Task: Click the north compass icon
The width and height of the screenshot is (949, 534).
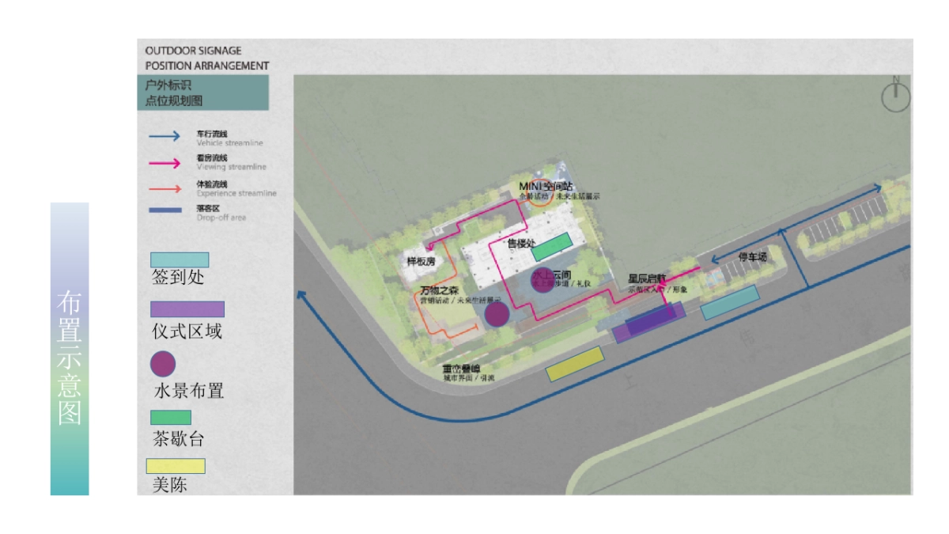Action: 896,97
